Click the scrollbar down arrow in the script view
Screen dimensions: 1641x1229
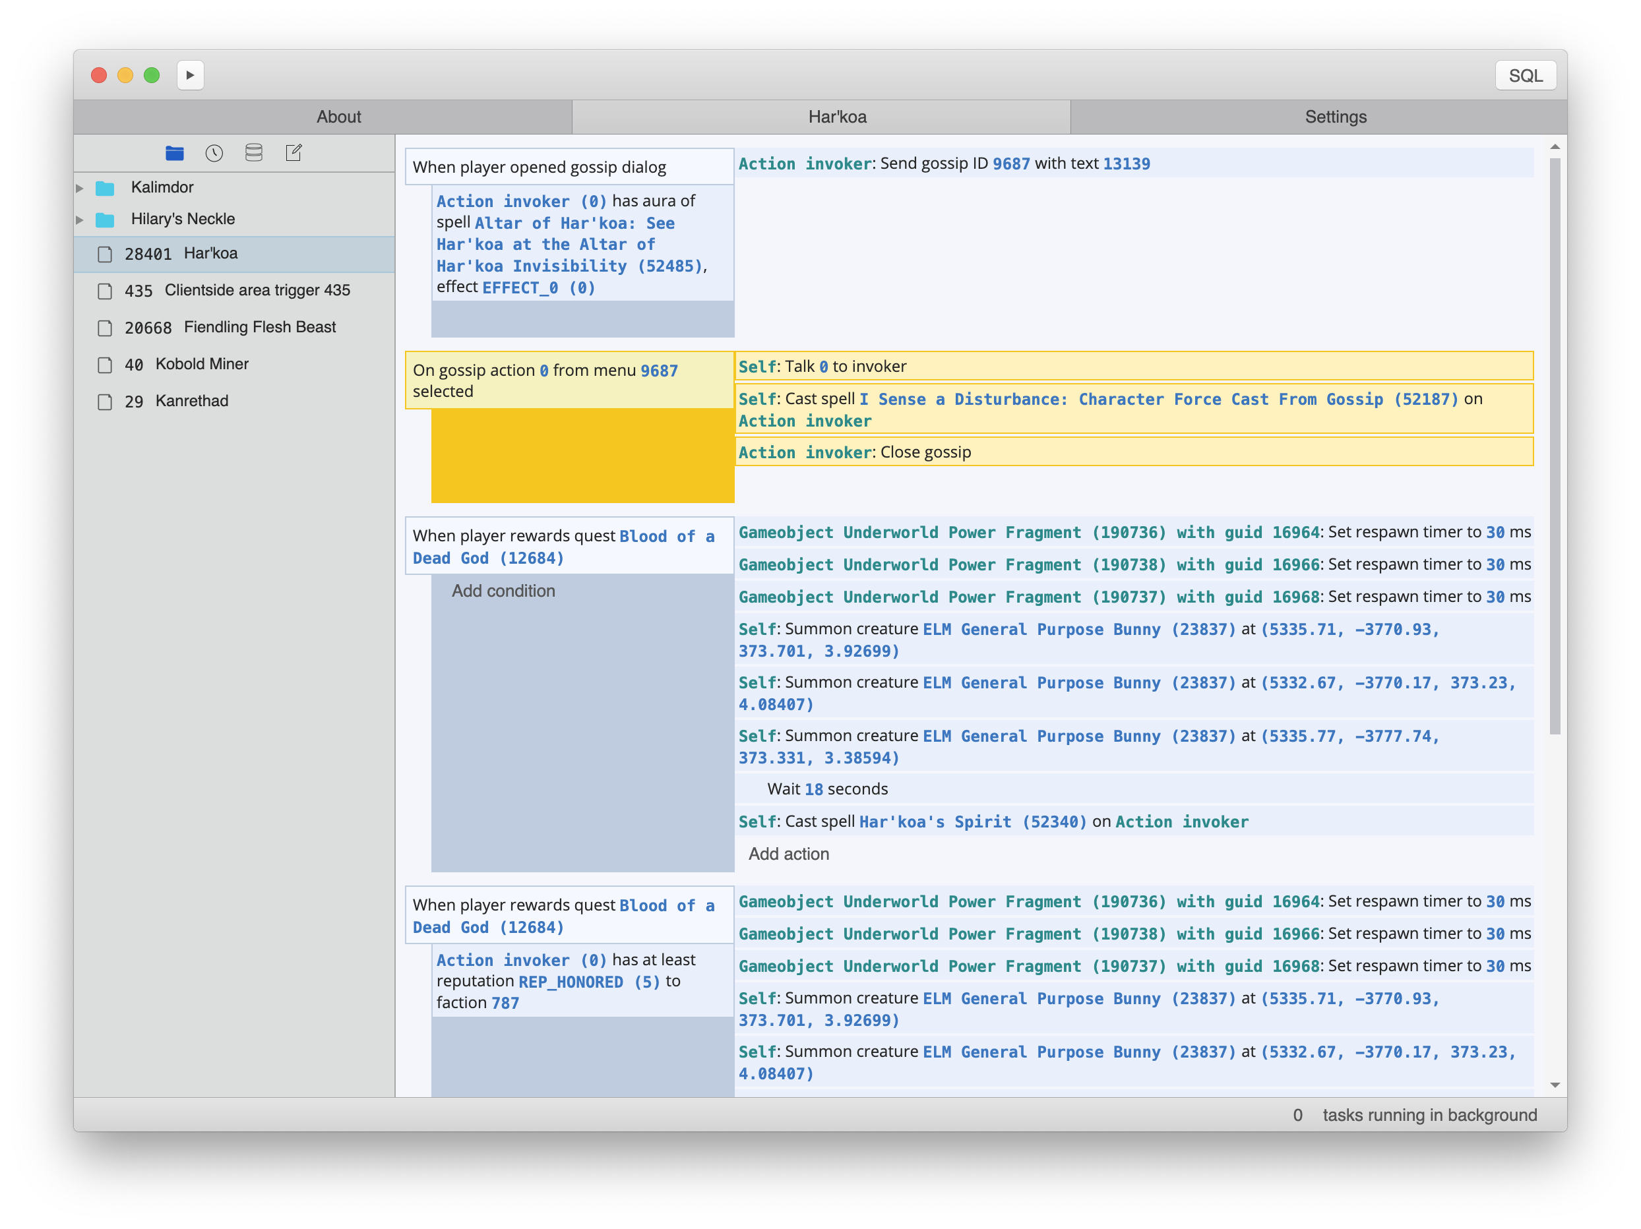1555,1085
